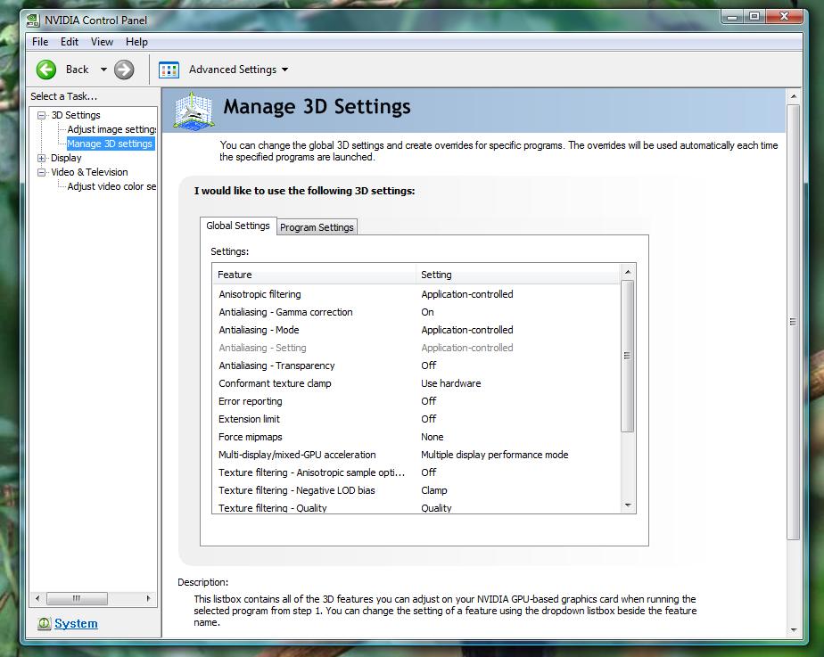Select the Antialiasing - Gamma correction row
This screenshot has width=824, height=657.
tap(416, 312)
